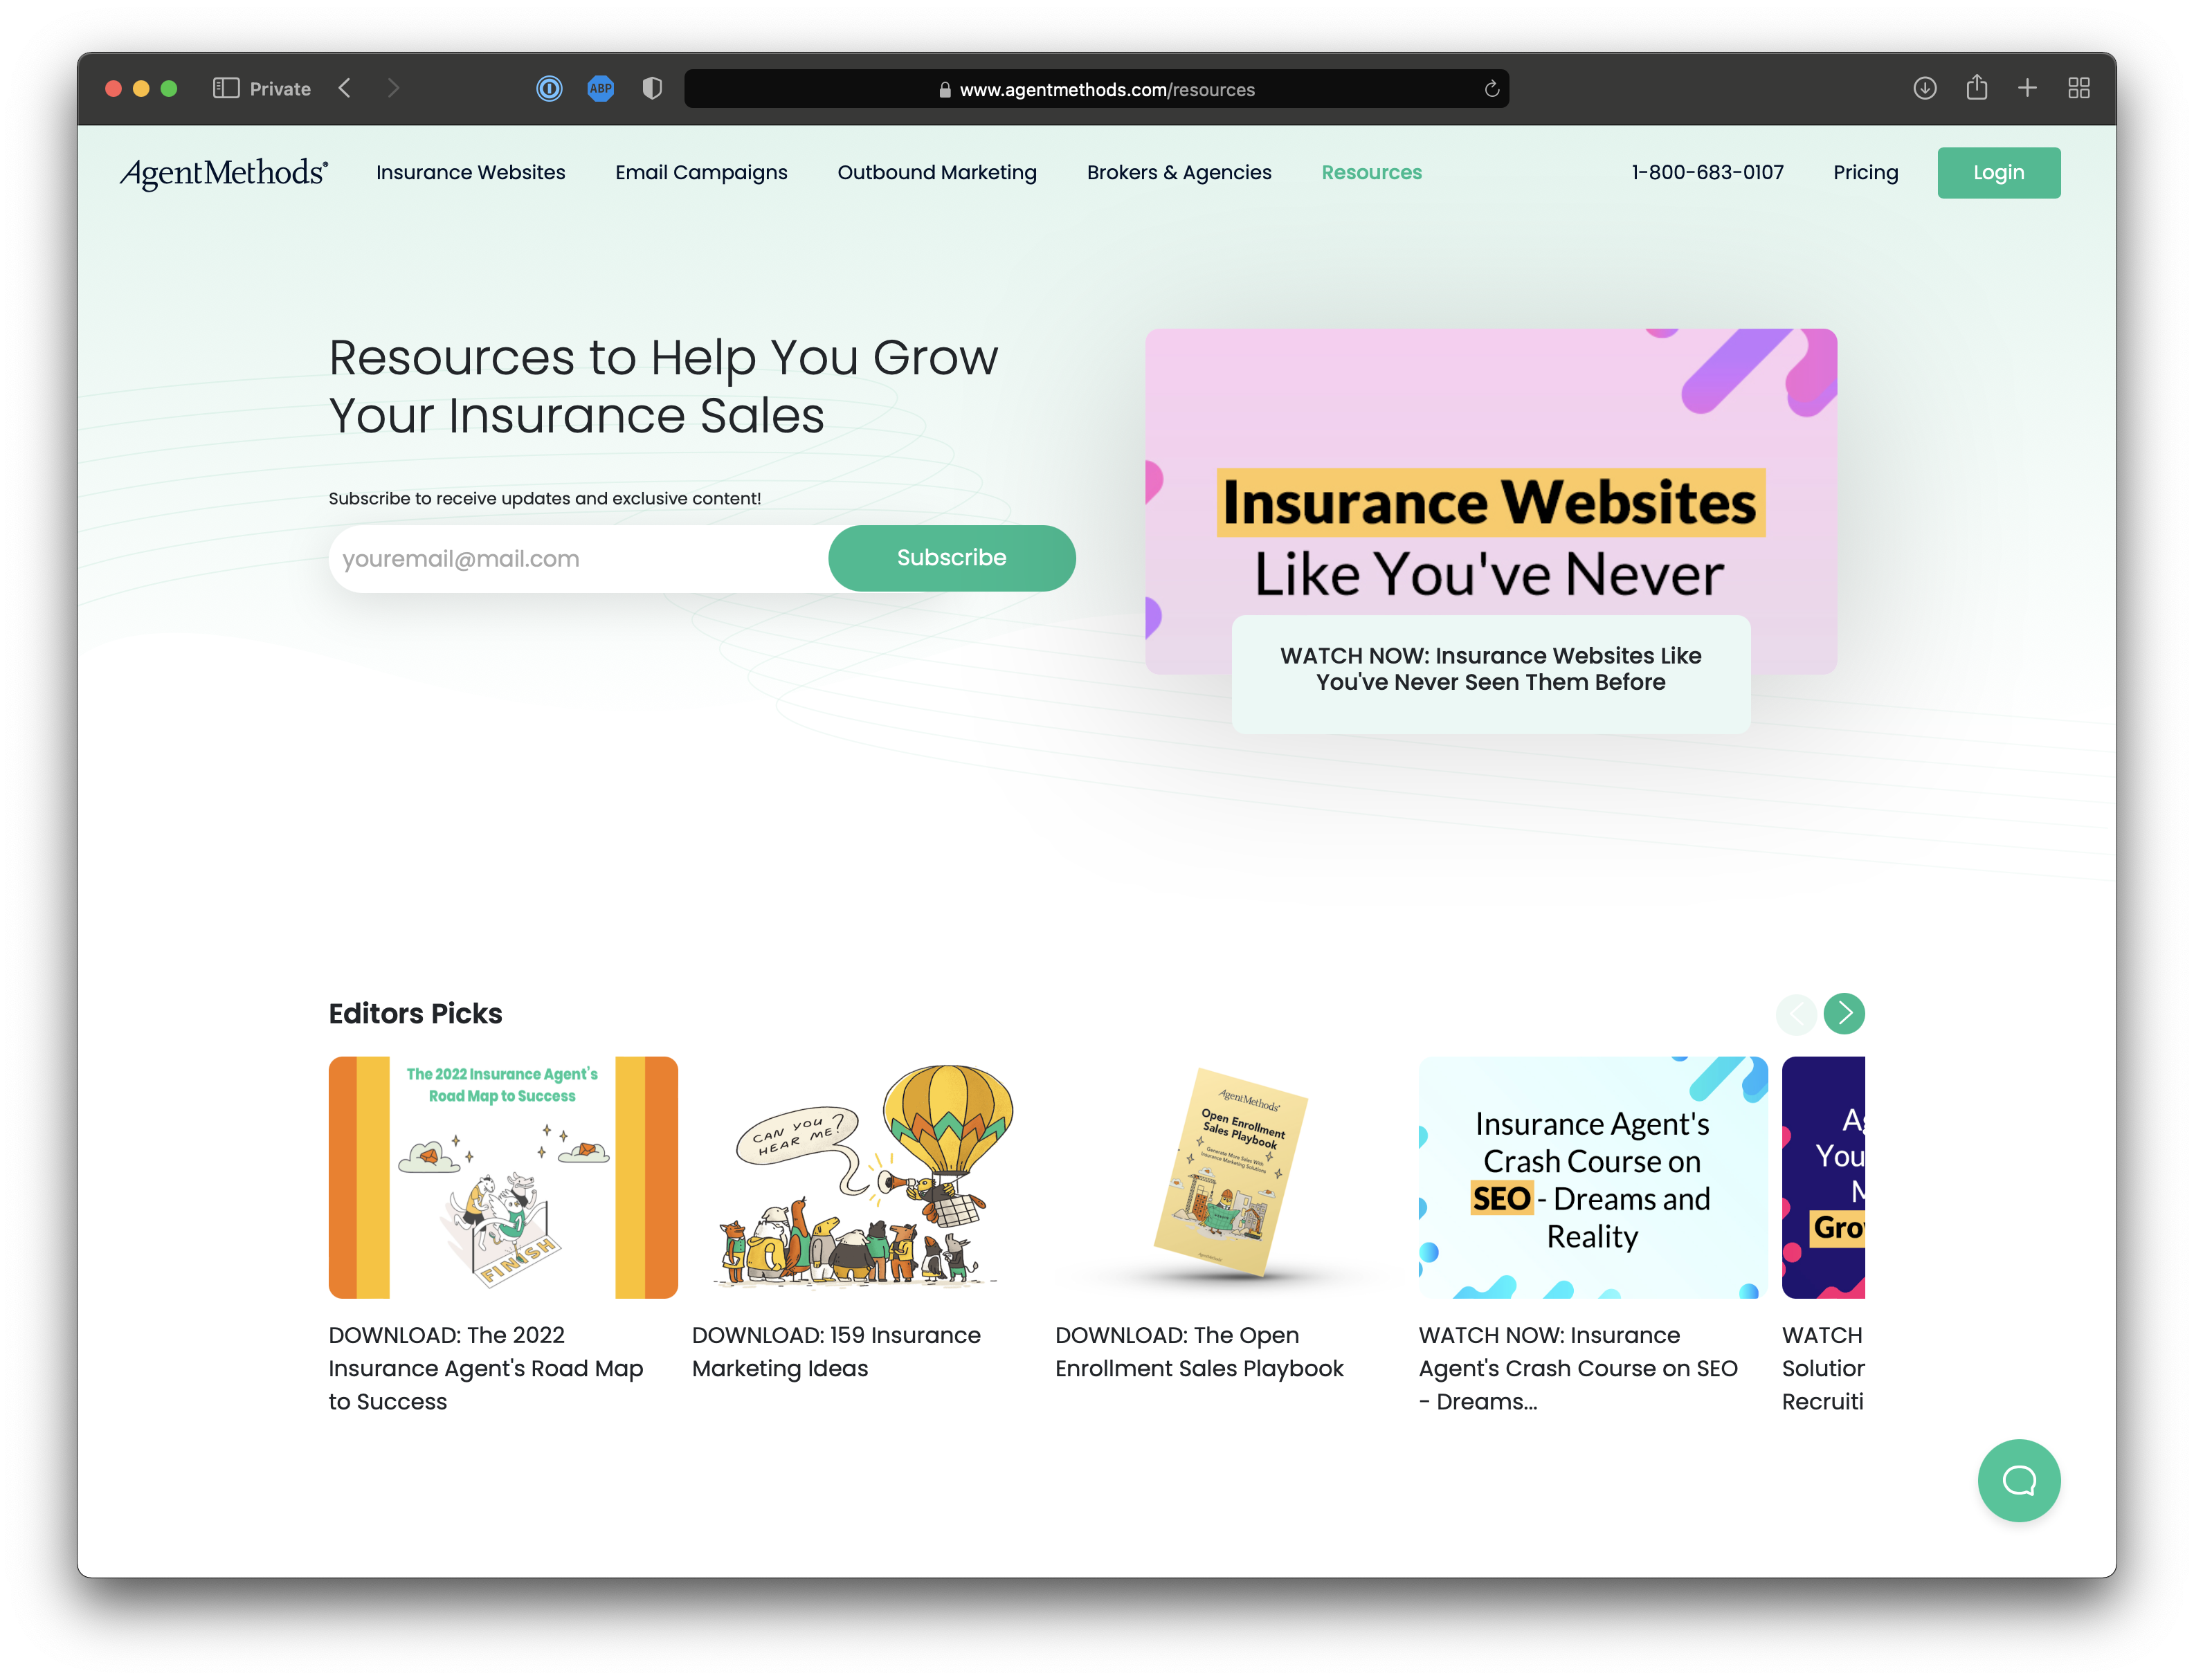Open the chat support bubble
This screenshot has width=2194, height=1680.
[x=2018, y=1480]
